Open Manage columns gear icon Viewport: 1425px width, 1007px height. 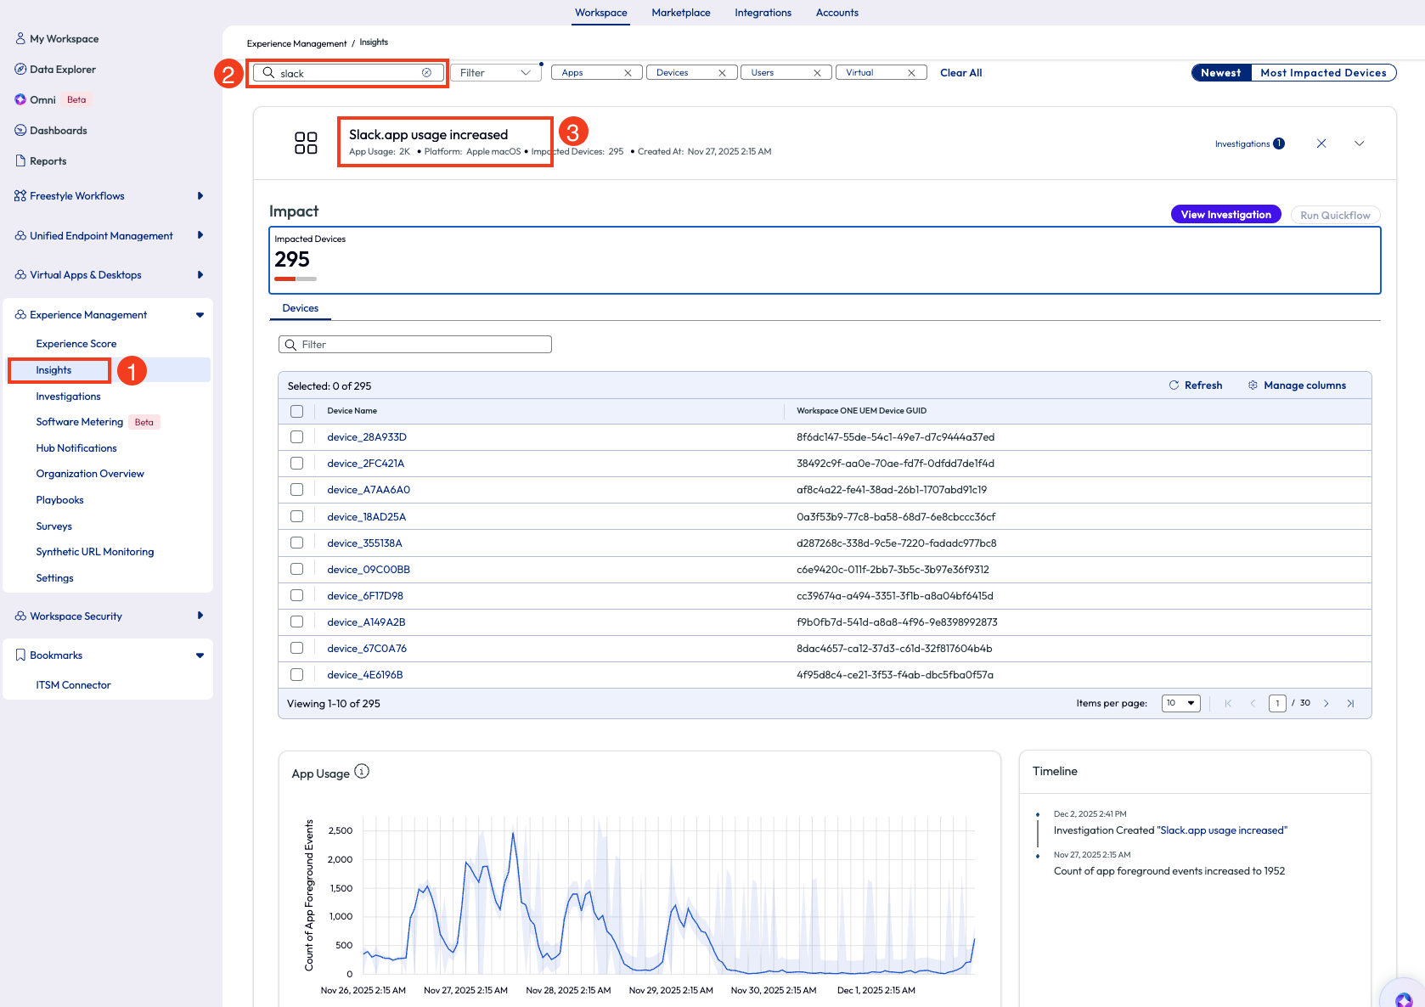point(1253,385)
